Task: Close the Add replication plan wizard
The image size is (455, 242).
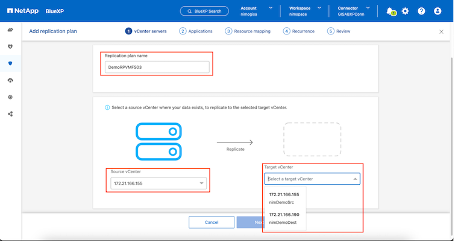Action: tap(441, 31)
